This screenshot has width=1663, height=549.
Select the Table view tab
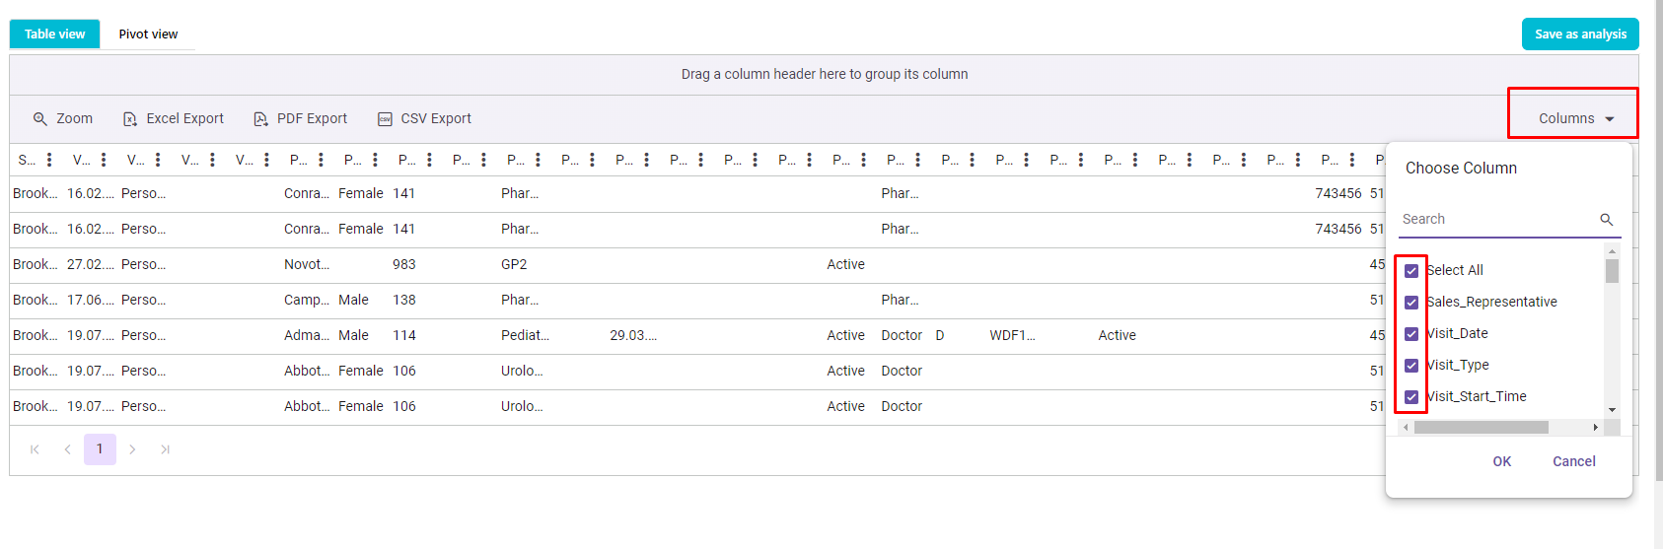pos(55,34)
